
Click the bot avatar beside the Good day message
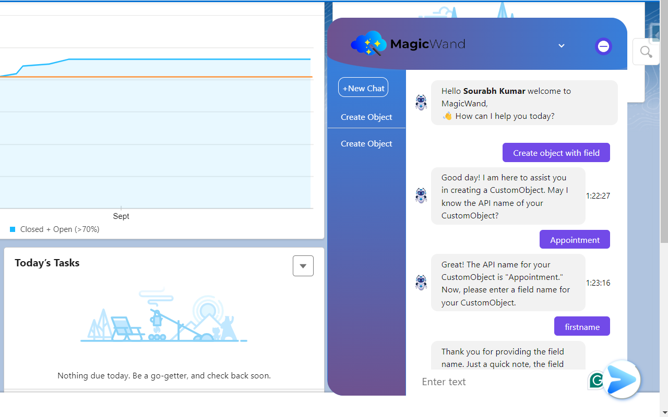click(x=421, y=195)
